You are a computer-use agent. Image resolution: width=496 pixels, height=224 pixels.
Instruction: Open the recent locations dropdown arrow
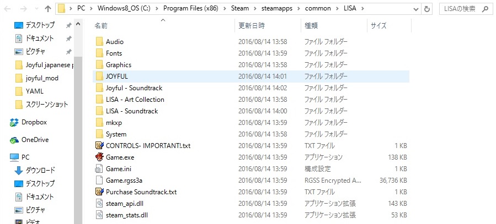click(36, 9)
